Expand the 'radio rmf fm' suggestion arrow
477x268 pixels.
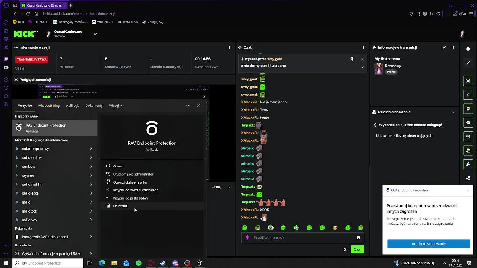[x=91, y=184]
